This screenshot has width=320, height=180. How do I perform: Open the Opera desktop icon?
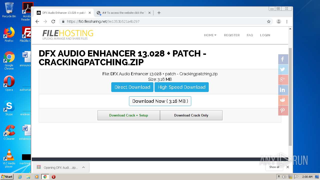(9, 84)
